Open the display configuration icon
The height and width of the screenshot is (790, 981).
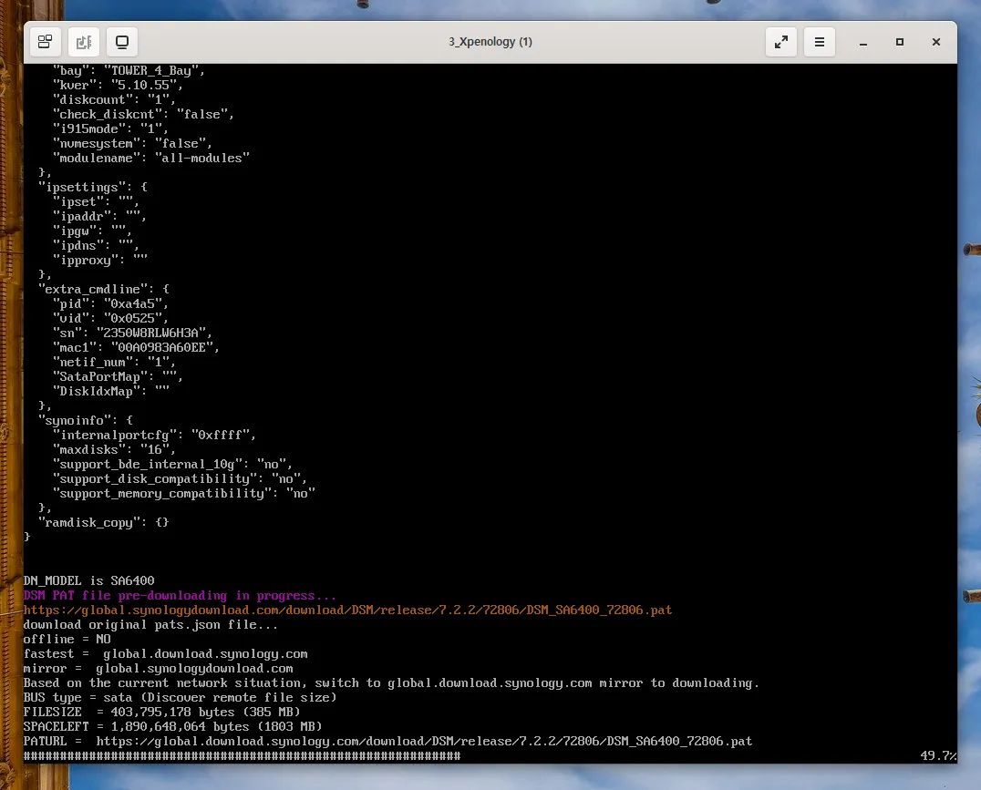(123, 41)
